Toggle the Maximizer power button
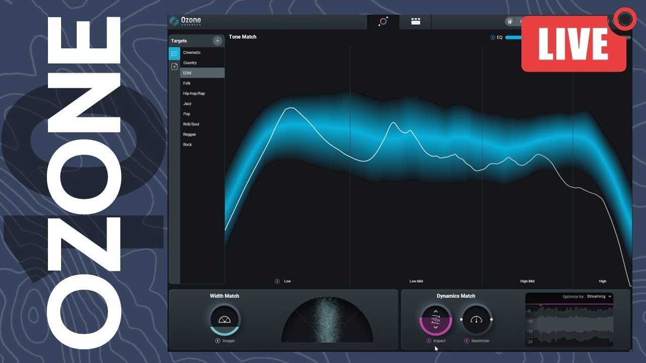This screenshot has width=646, height=363. tap(467, 341)
